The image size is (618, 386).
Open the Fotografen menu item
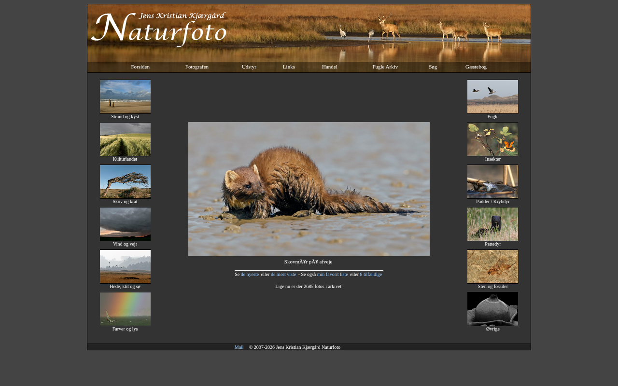(x=197, y=67)
